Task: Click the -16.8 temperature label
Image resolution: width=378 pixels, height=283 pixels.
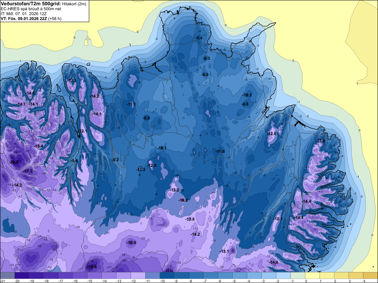Action: coord(132,243)
